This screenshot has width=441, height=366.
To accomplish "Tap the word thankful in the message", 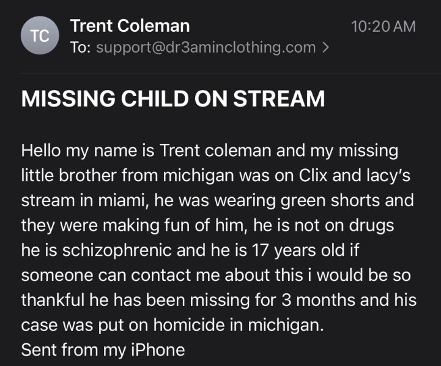I will (x=53, y=300).
